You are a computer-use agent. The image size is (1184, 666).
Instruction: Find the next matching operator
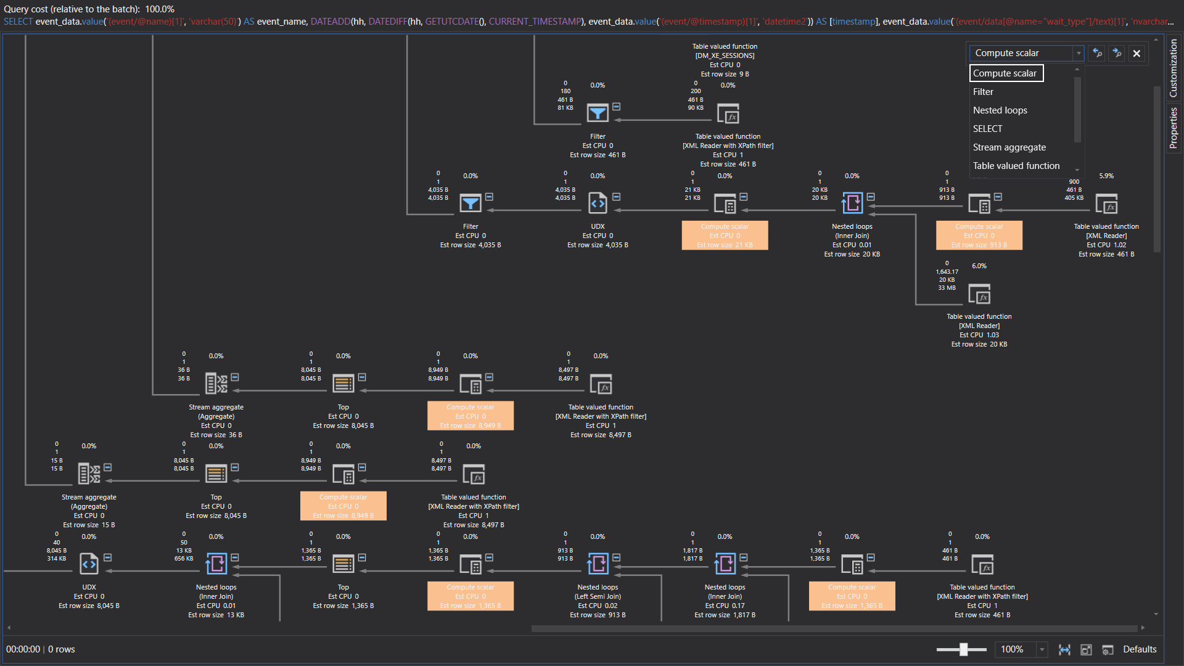tap(1117, 53)
